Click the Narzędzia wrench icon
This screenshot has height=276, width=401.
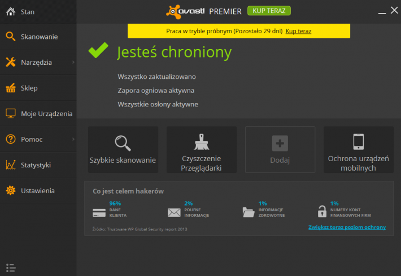click(x=11, y=62)
